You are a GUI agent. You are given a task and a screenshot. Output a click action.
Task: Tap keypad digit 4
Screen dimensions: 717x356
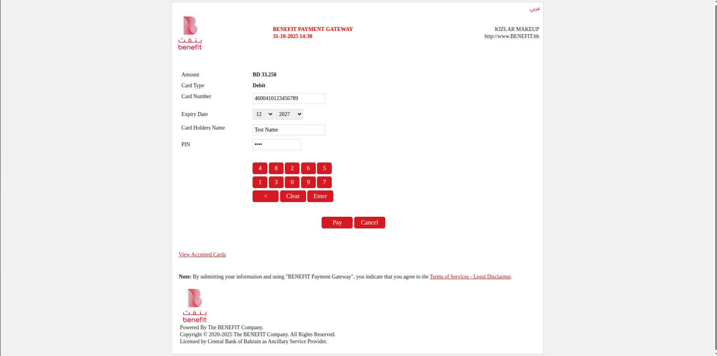(x=260, y=168)
